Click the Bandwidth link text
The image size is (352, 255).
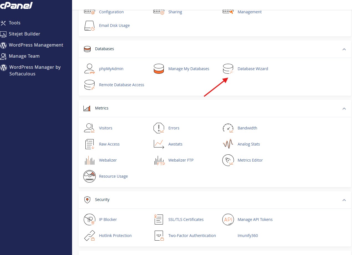coord(248,128)
